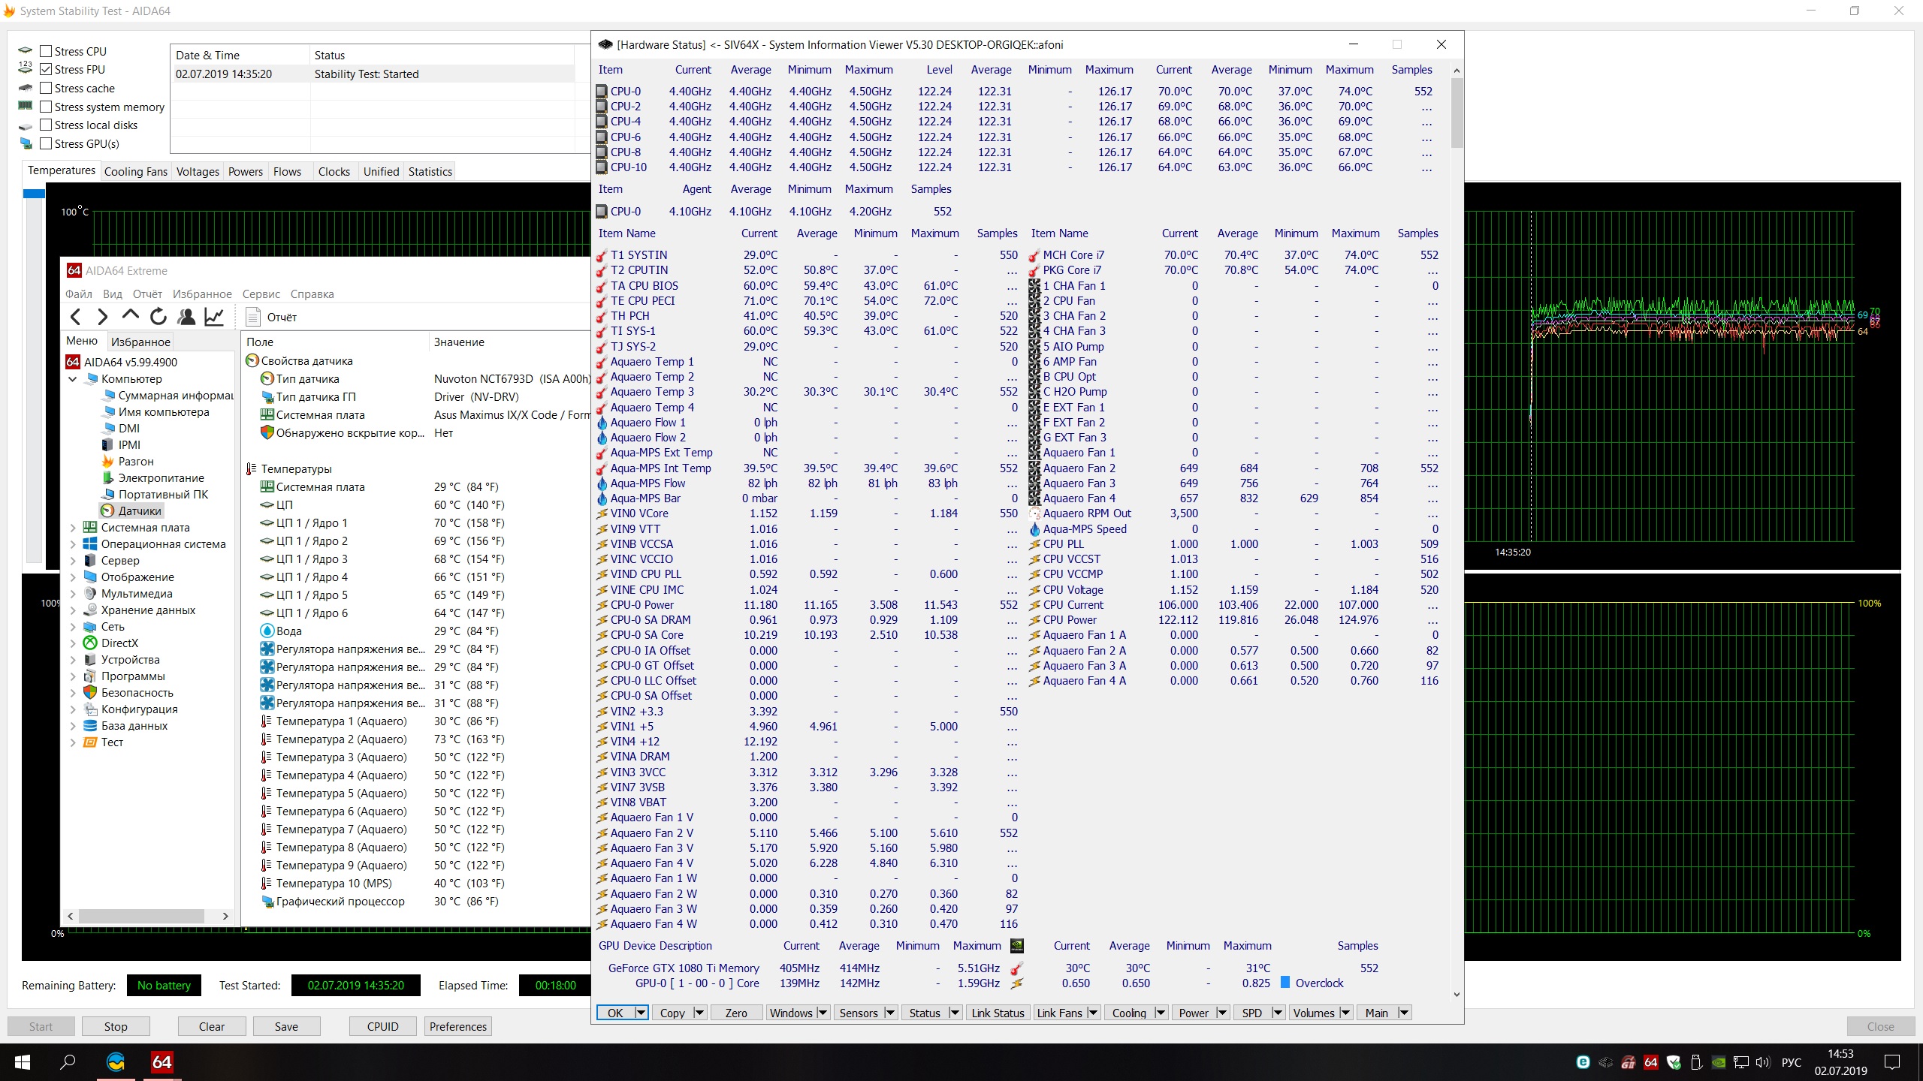The height and width of the screenshot is (1081, 1923).
Task: Open the Sensors dropdown arrow in SIV
Action: tap(889, 1013)
